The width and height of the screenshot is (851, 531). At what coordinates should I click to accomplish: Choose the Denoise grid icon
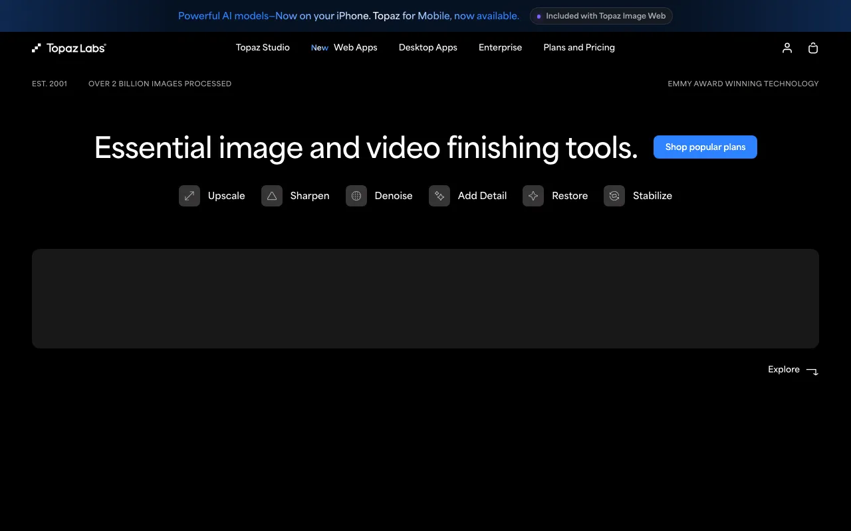pos(356,196)
